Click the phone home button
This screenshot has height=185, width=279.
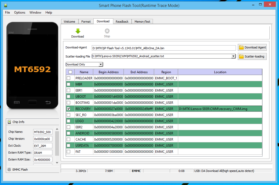(32, 102)
